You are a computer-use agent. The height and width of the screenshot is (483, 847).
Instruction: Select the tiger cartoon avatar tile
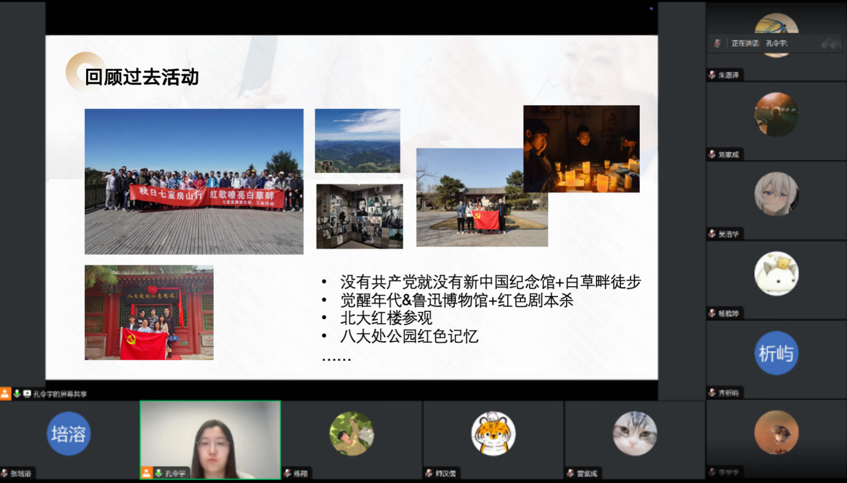493,434
